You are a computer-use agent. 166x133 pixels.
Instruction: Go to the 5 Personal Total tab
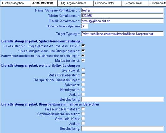click(x=134, y=3)
